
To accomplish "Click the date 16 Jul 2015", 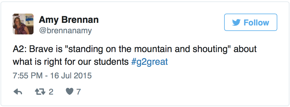I will click(x=71, y=76).
